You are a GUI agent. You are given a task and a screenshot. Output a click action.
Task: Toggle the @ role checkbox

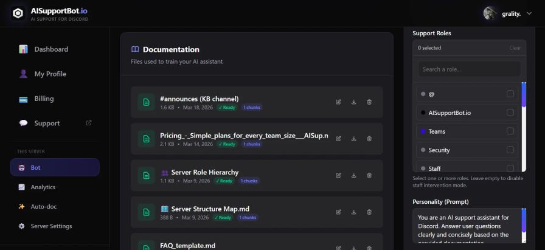click(x=510, y=94)
